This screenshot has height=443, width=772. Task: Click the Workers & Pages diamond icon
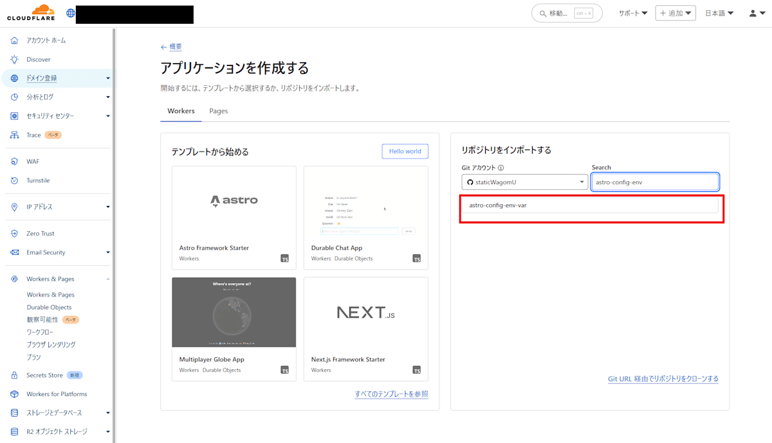click(15, 279)
